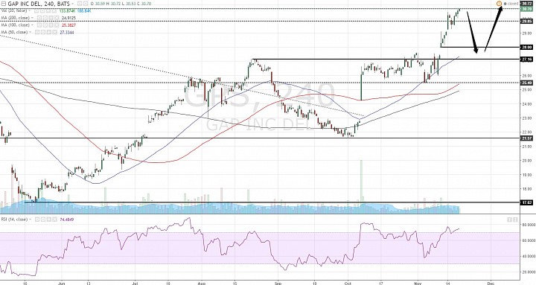The image size is (536, 285).
Task: Click the red MA 100 value 25.3827
Action: (x=68, y=25)
